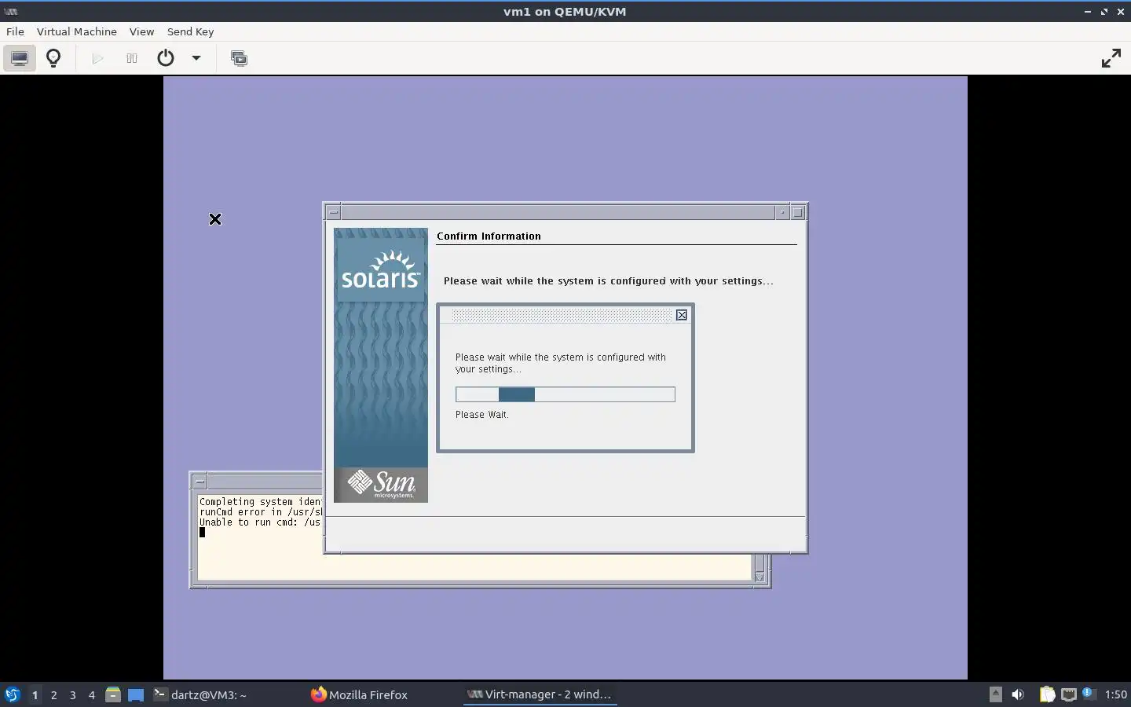
Task: Click the virt-manager icon in title bar
Action: pos(11,12)
